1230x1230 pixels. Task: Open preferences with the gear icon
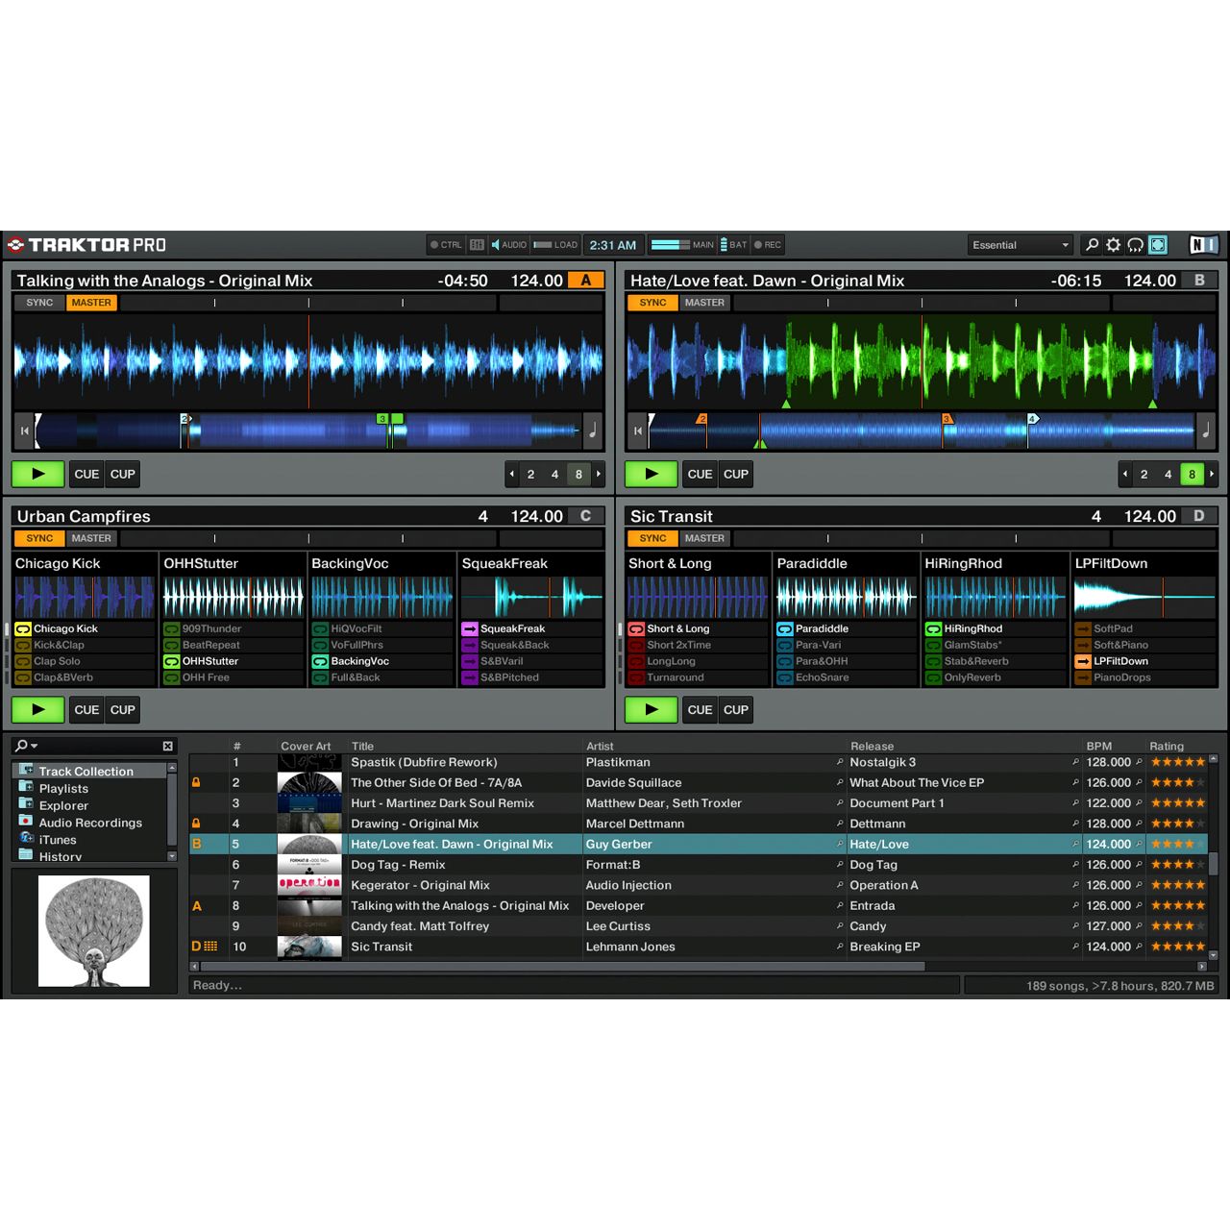tap(1114, 245)
